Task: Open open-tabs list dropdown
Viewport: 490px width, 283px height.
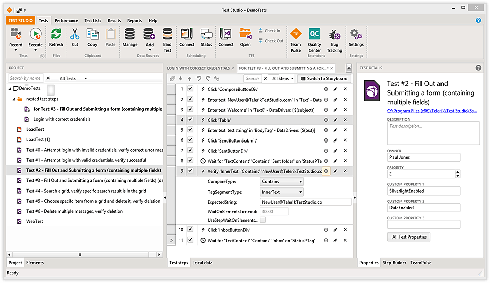Action: click(x=349, y=68)
